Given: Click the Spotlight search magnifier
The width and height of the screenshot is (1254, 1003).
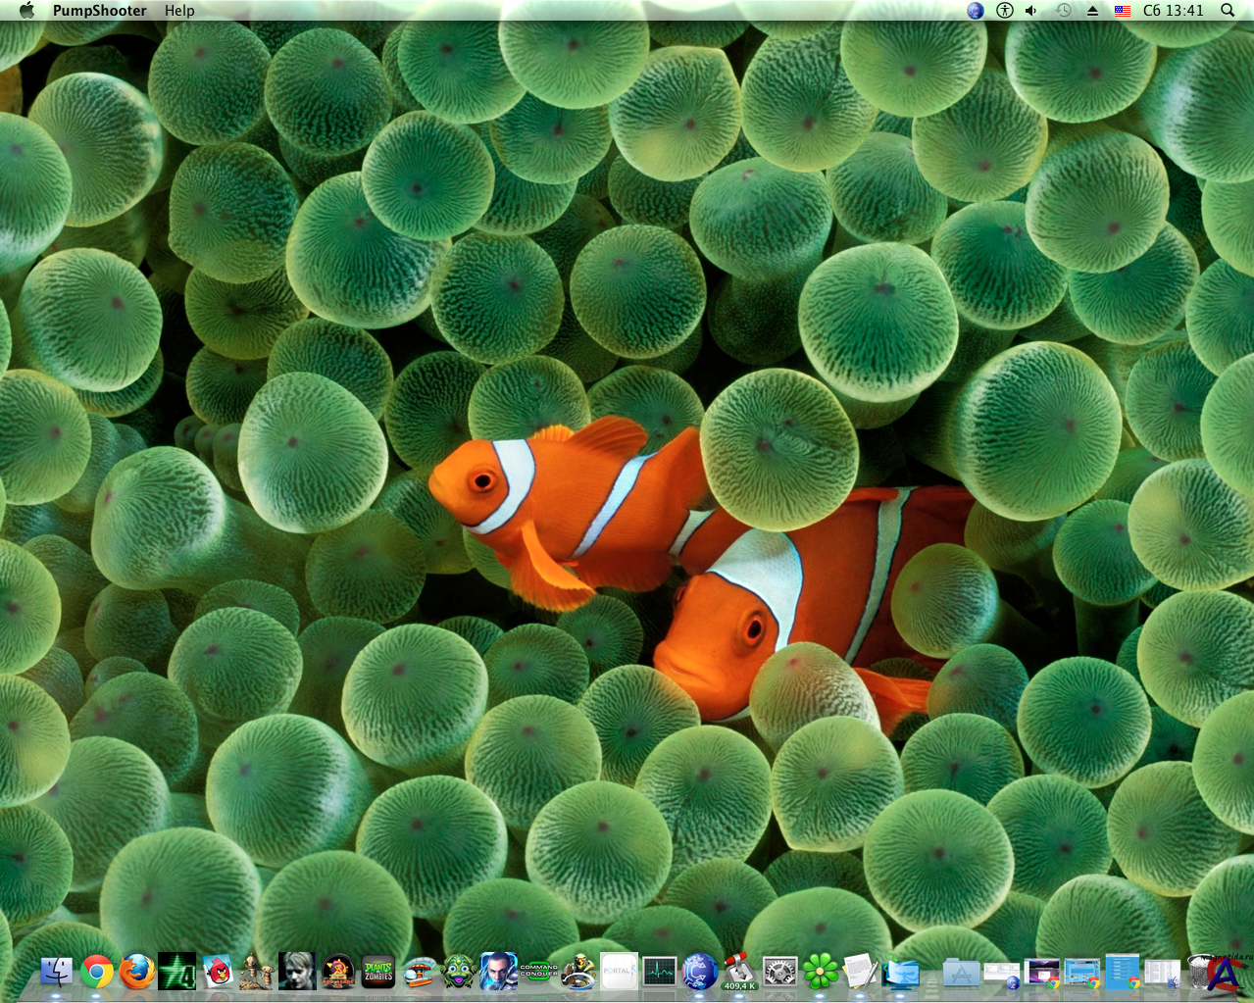Looking at the screenshot, I should tap(1228, 11).
